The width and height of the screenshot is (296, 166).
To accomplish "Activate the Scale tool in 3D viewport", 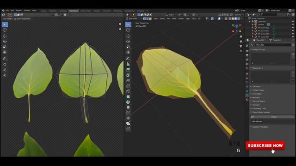I will [128, 47].
